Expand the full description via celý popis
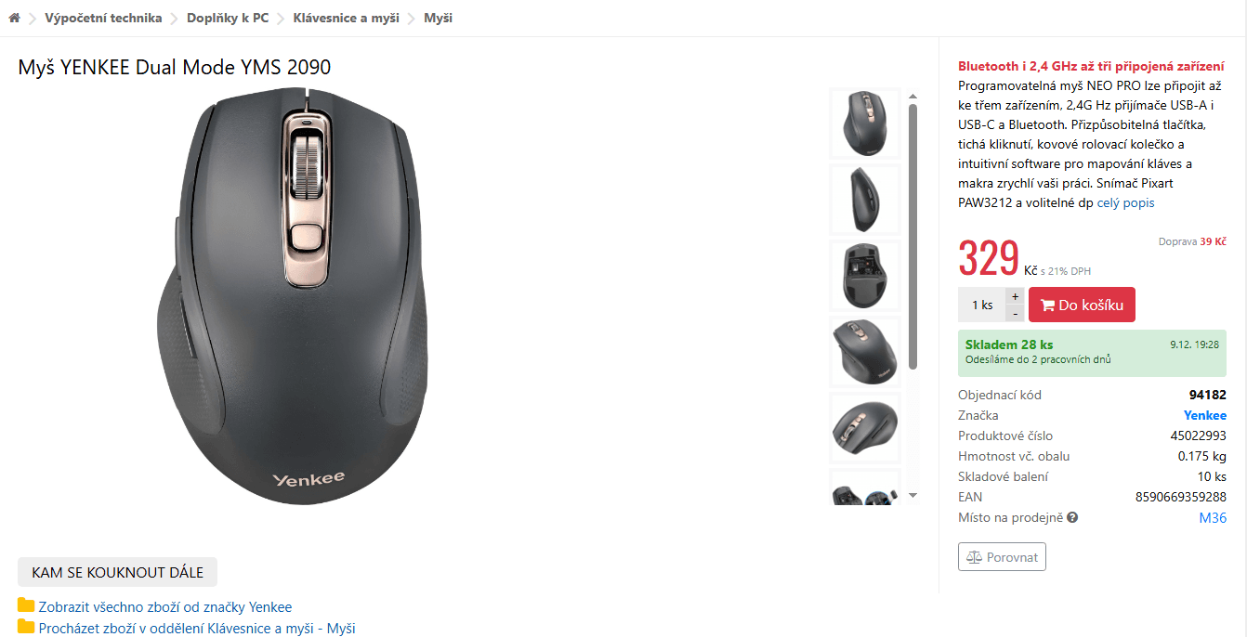 tap(1125, 202)
